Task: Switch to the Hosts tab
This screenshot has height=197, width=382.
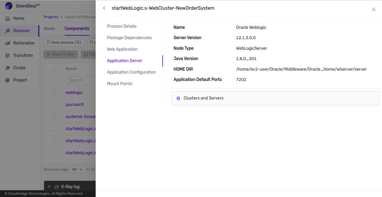Action: point(49,29)
